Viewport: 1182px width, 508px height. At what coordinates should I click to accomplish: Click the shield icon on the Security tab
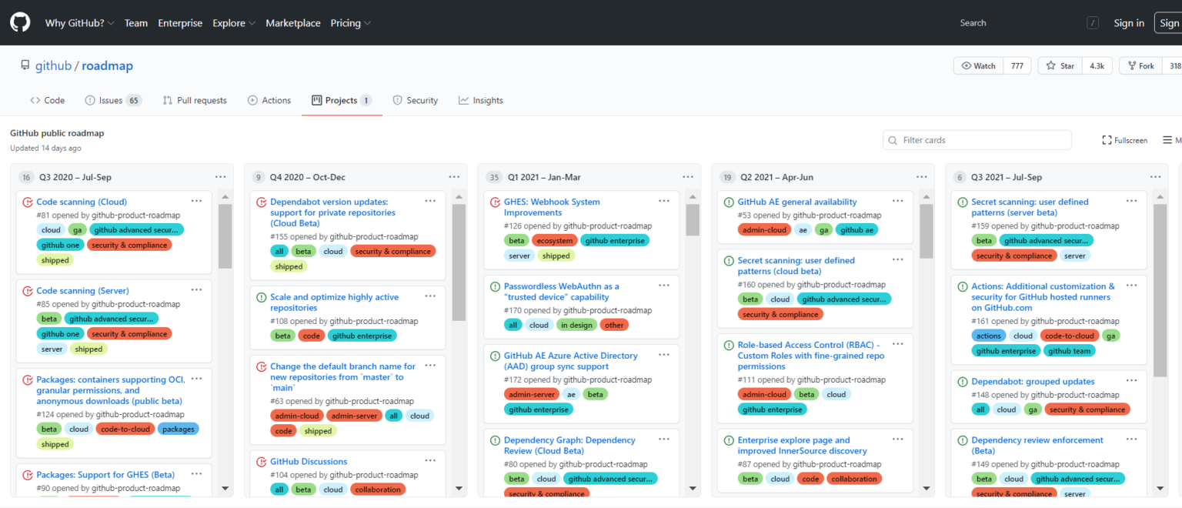tap(399, 100)
